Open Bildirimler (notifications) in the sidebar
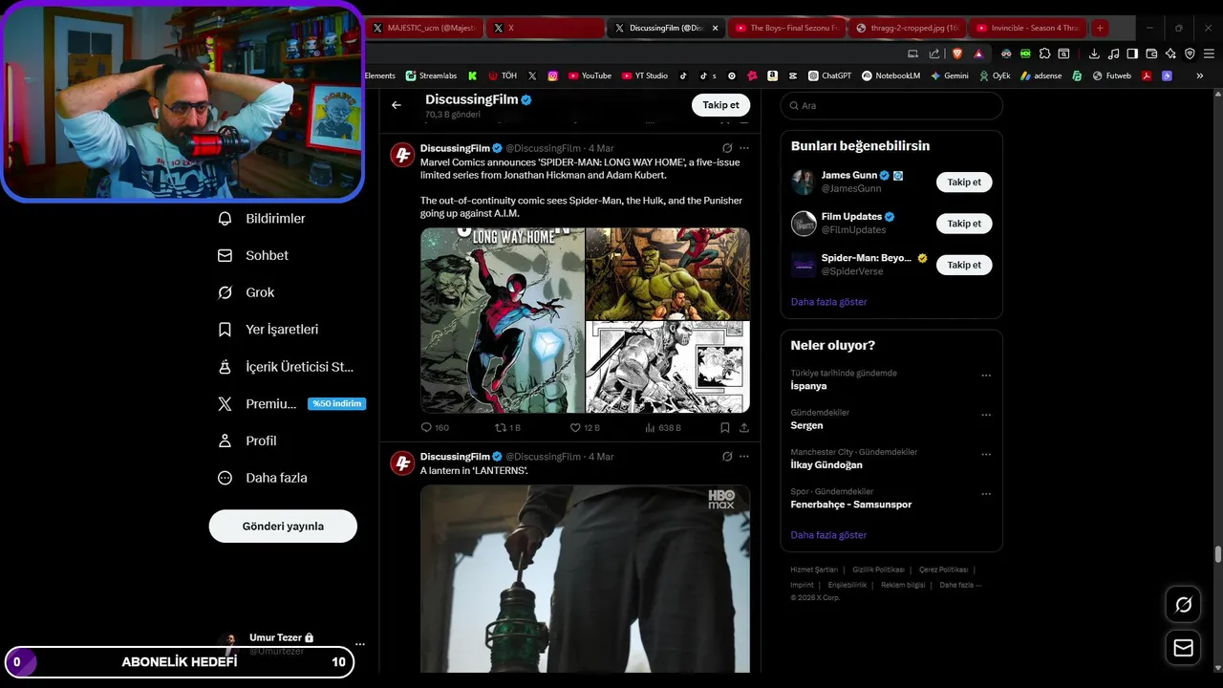The height and width of the screenshot is (688, 1223). click(262, 219)
